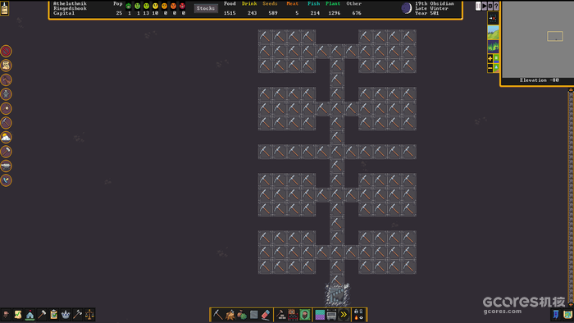Open the Zones tool with the dwarf portrait
The image size is (574, 323).
[x=305, y=315]
